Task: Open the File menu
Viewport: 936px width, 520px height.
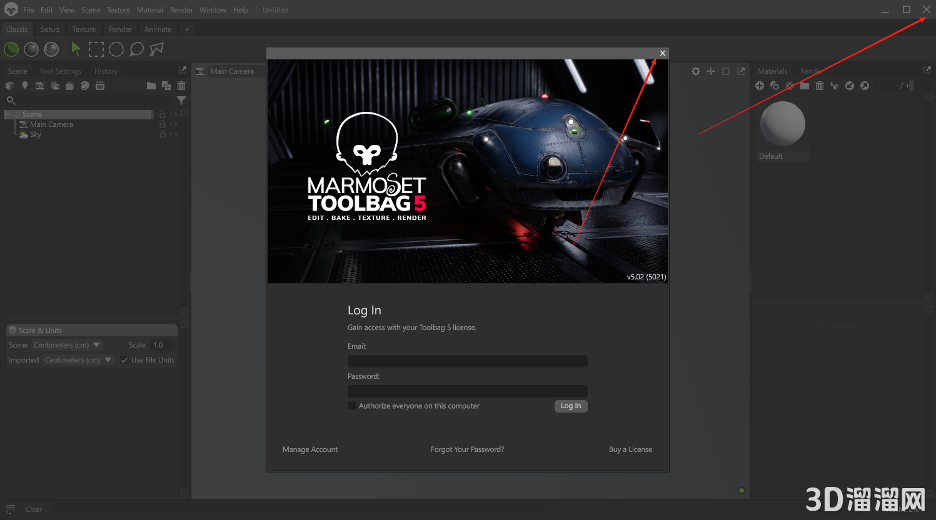Action: point(29,10)
